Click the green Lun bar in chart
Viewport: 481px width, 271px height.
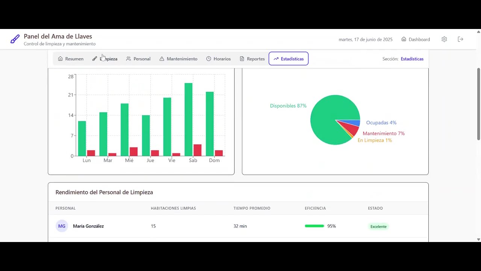click(x=82, y=138)
